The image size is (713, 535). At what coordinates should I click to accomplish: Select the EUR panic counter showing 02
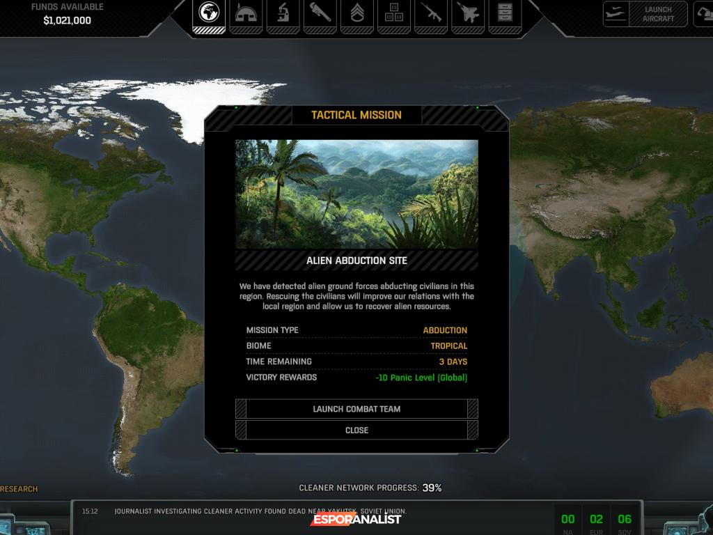pyautogui.click(x=596, y=520)
